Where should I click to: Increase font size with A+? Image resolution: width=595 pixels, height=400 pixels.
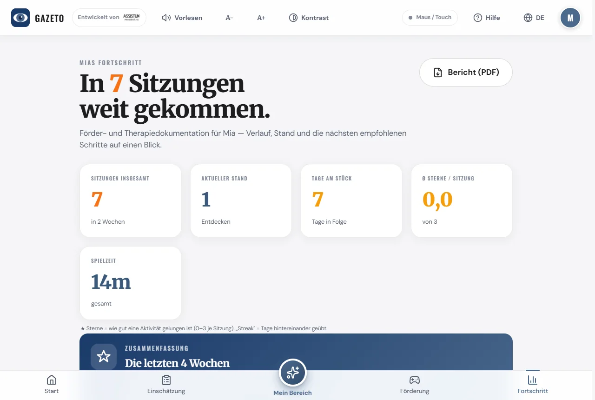point(261,18)
